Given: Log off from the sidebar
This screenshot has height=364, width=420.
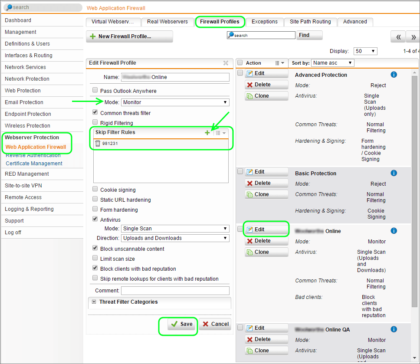Looking at the screenshot, I should [43, 233].
